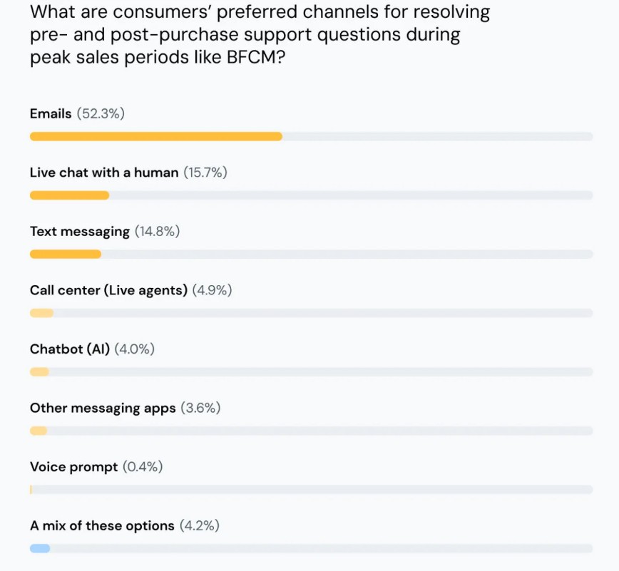The height and width of the screenshot is (571, 619).
Task: Select the A mix of these options label
Action: point(102,525)
